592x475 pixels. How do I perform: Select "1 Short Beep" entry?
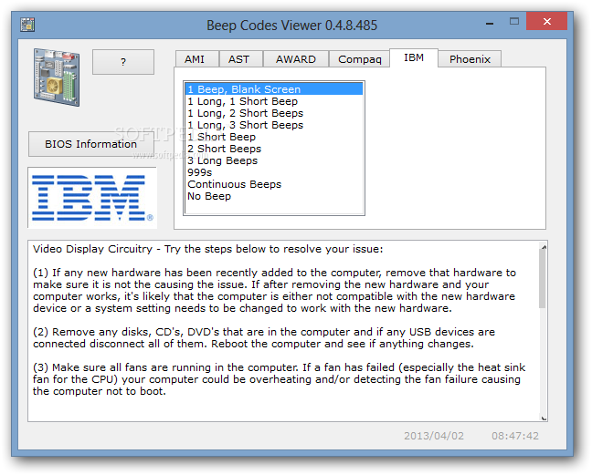pos(274,137)
